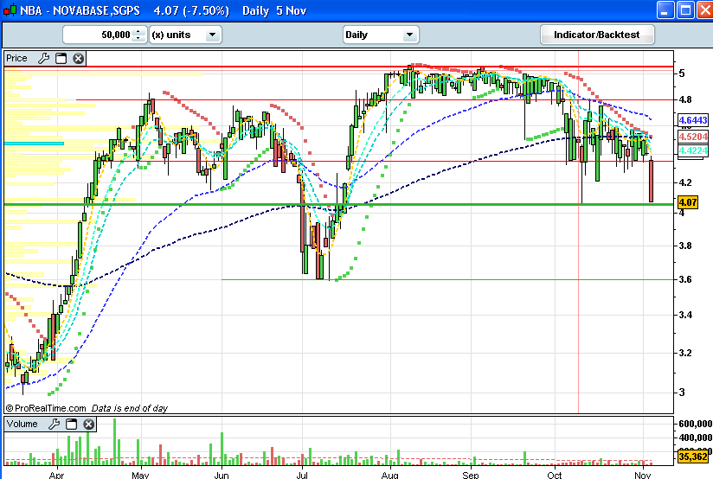
Task: Minimize the NBA chart window
Action: coord(665,10)
